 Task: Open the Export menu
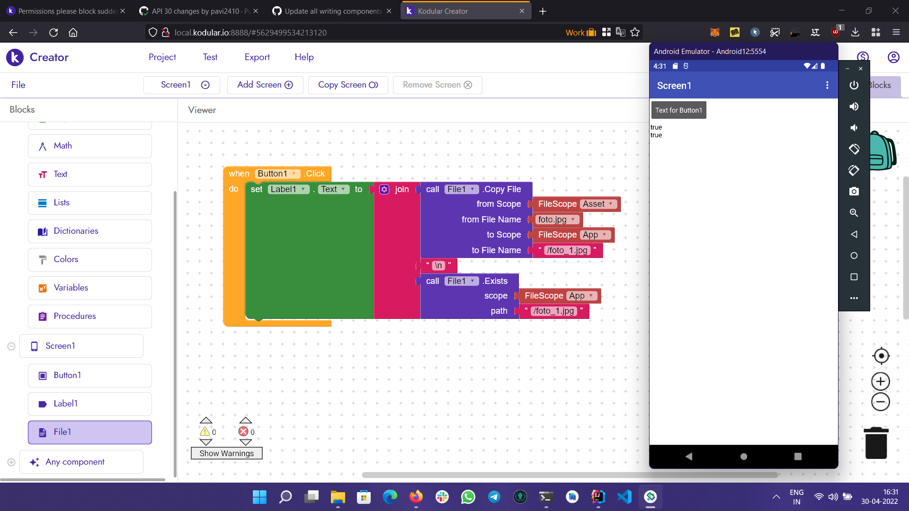[x=257, y=57]
